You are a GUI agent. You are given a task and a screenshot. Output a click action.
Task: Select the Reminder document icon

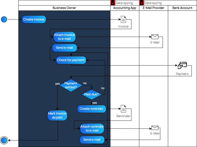(x=123, y=108)
